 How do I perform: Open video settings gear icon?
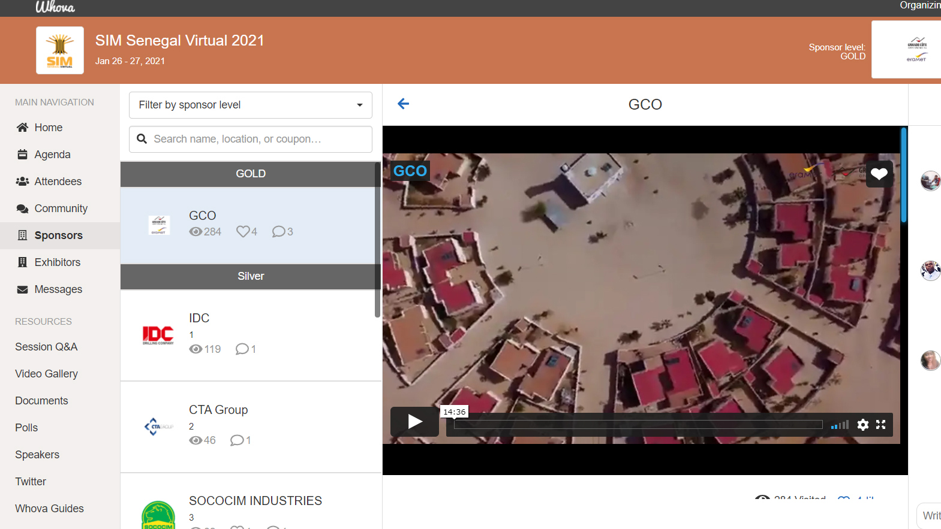coord(862,425)
